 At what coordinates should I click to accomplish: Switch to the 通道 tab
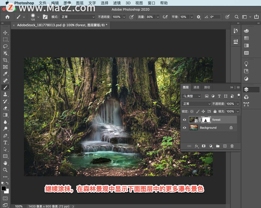tap(196, 87)
